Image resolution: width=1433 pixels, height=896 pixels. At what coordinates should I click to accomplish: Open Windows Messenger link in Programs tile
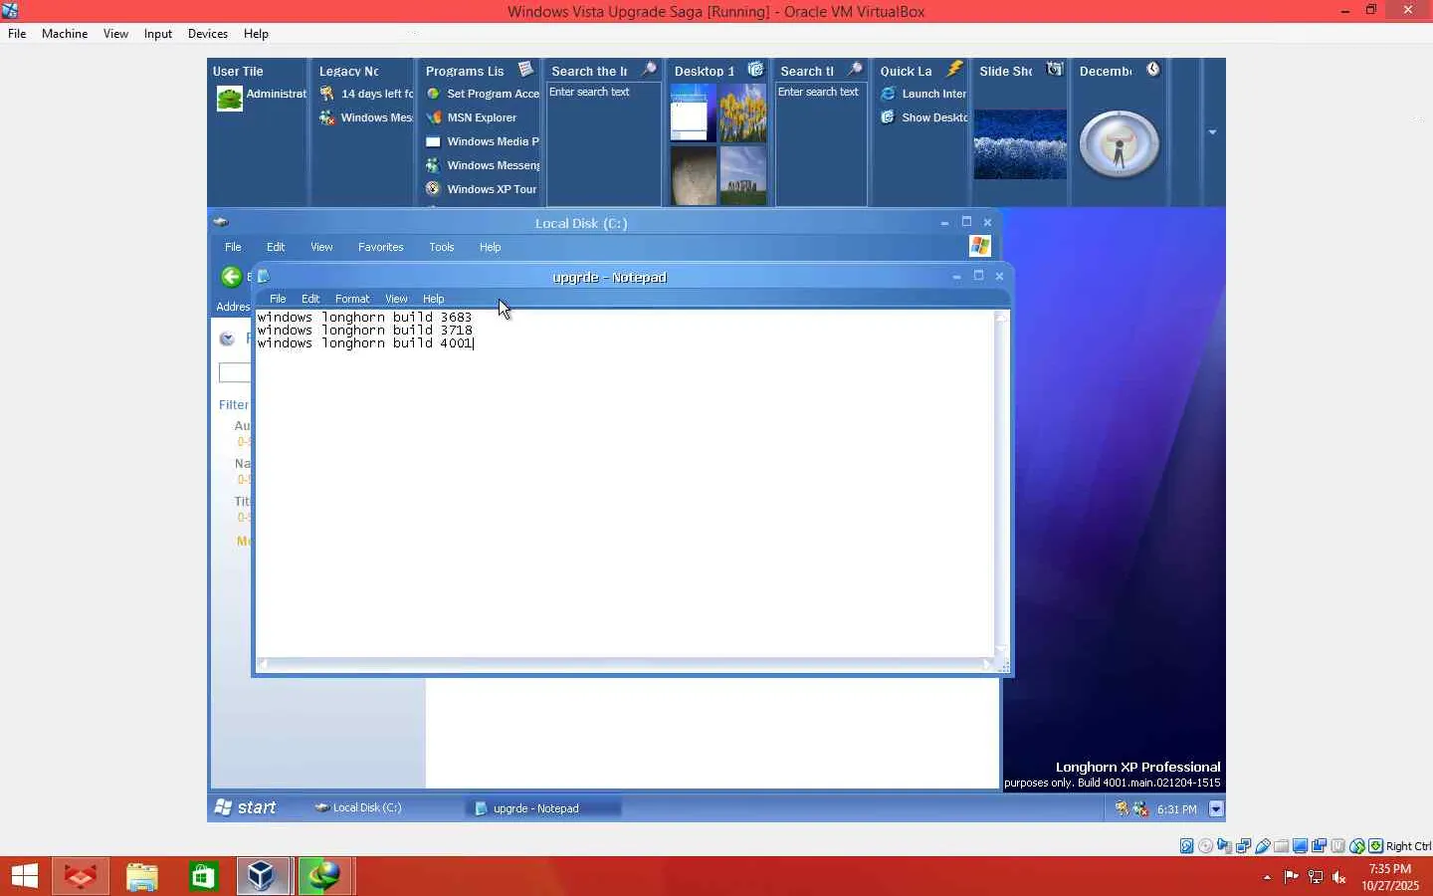tap(493, 165)
